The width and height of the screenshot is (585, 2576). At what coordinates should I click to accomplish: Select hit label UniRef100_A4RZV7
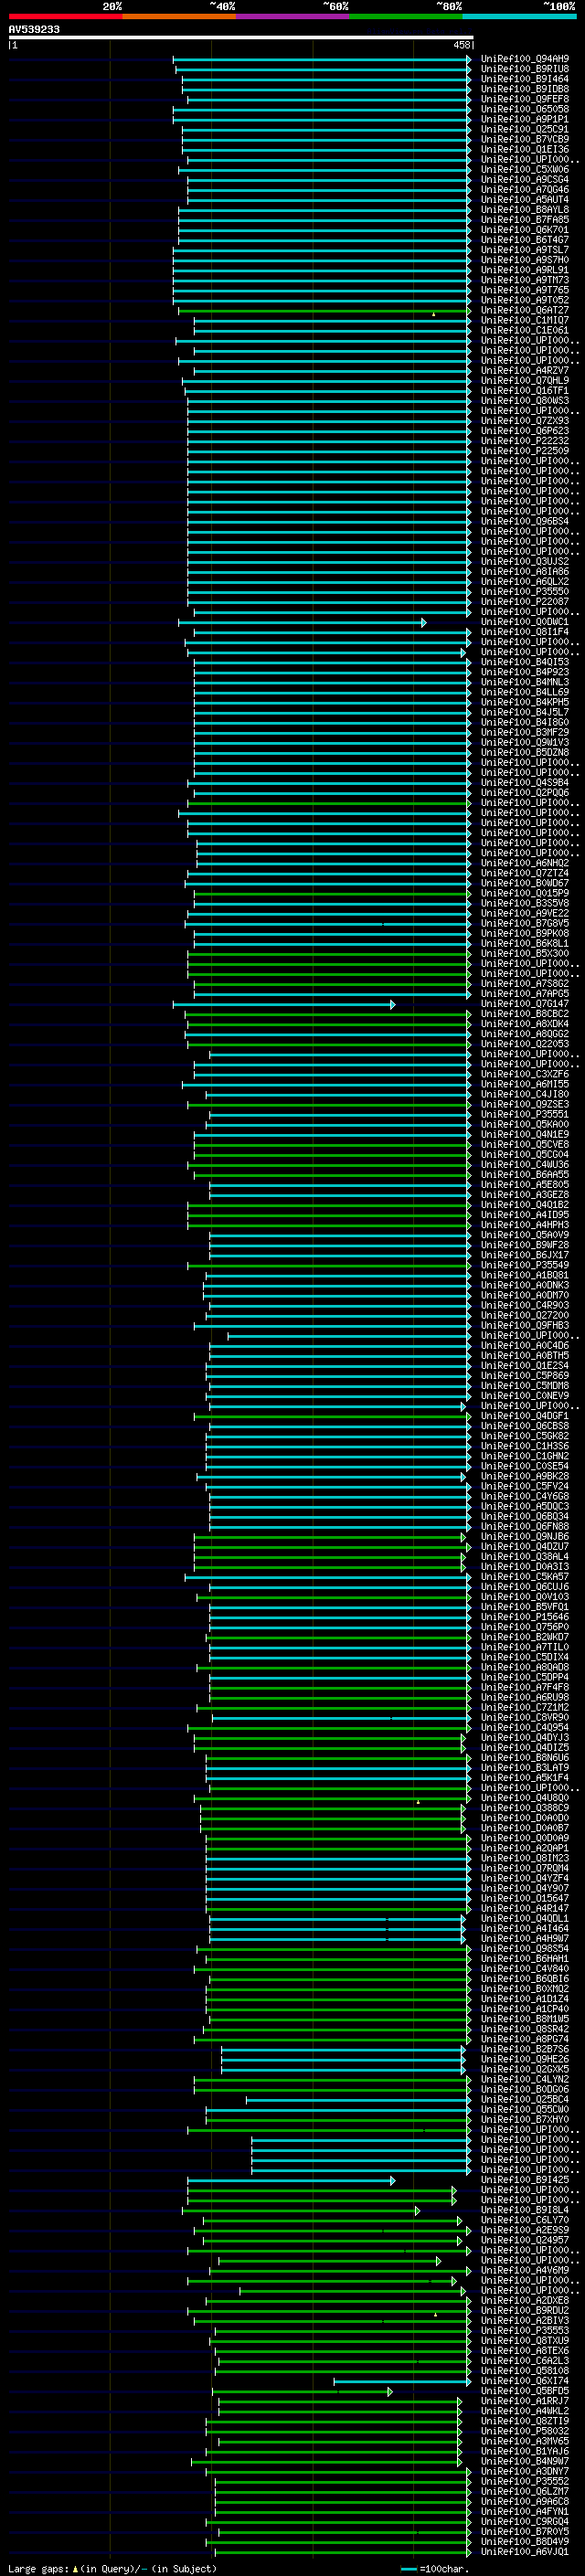pos(525,371)
